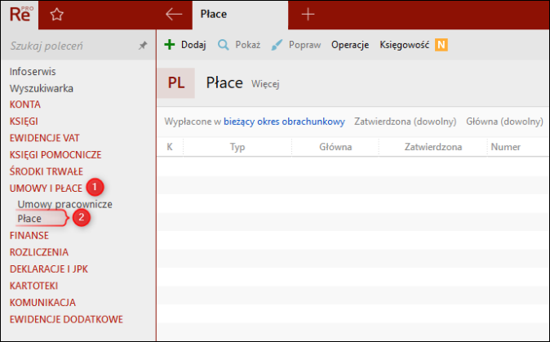This screenshot has height=342, width=550.
Task: Click the Pokaż magnifier icon
Action: tap(223, 45)
